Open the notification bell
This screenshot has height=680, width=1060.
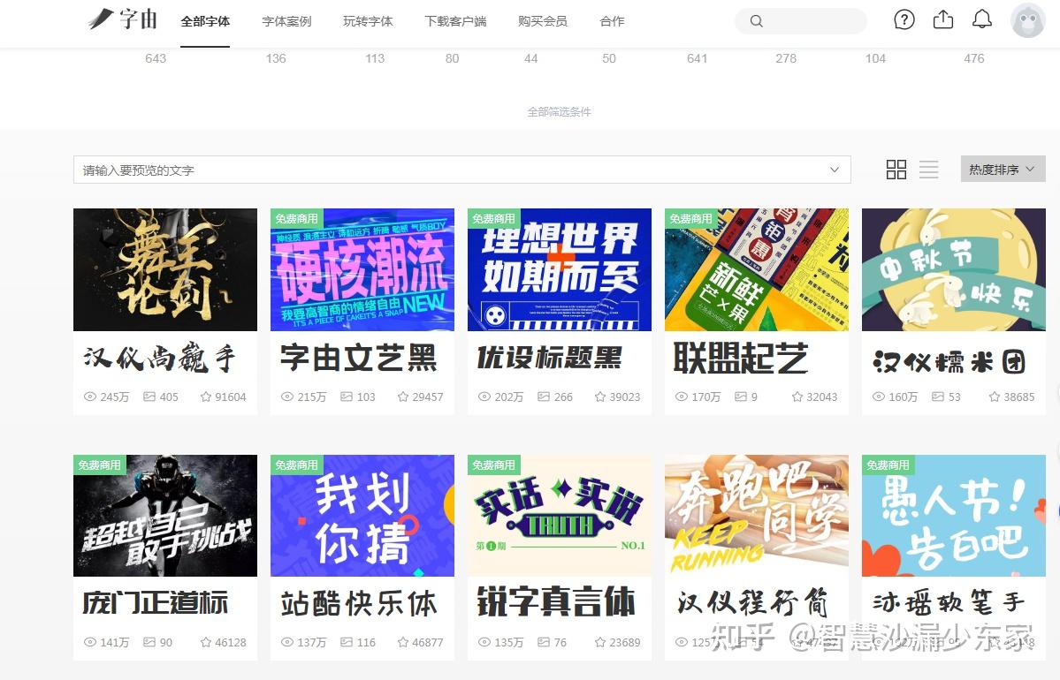click(x=981, y=19)
